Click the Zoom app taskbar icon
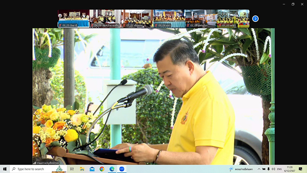The width and height of the screenshot is (307, 173). pyautogui.click(x=122, y=169)
